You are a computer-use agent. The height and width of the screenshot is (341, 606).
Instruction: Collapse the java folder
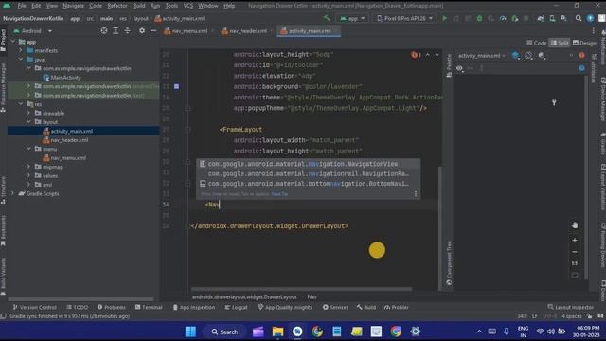pos(21,59)
